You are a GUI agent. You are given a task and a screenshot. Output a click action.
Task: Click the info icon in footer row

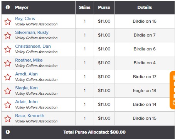pos(8,132)
